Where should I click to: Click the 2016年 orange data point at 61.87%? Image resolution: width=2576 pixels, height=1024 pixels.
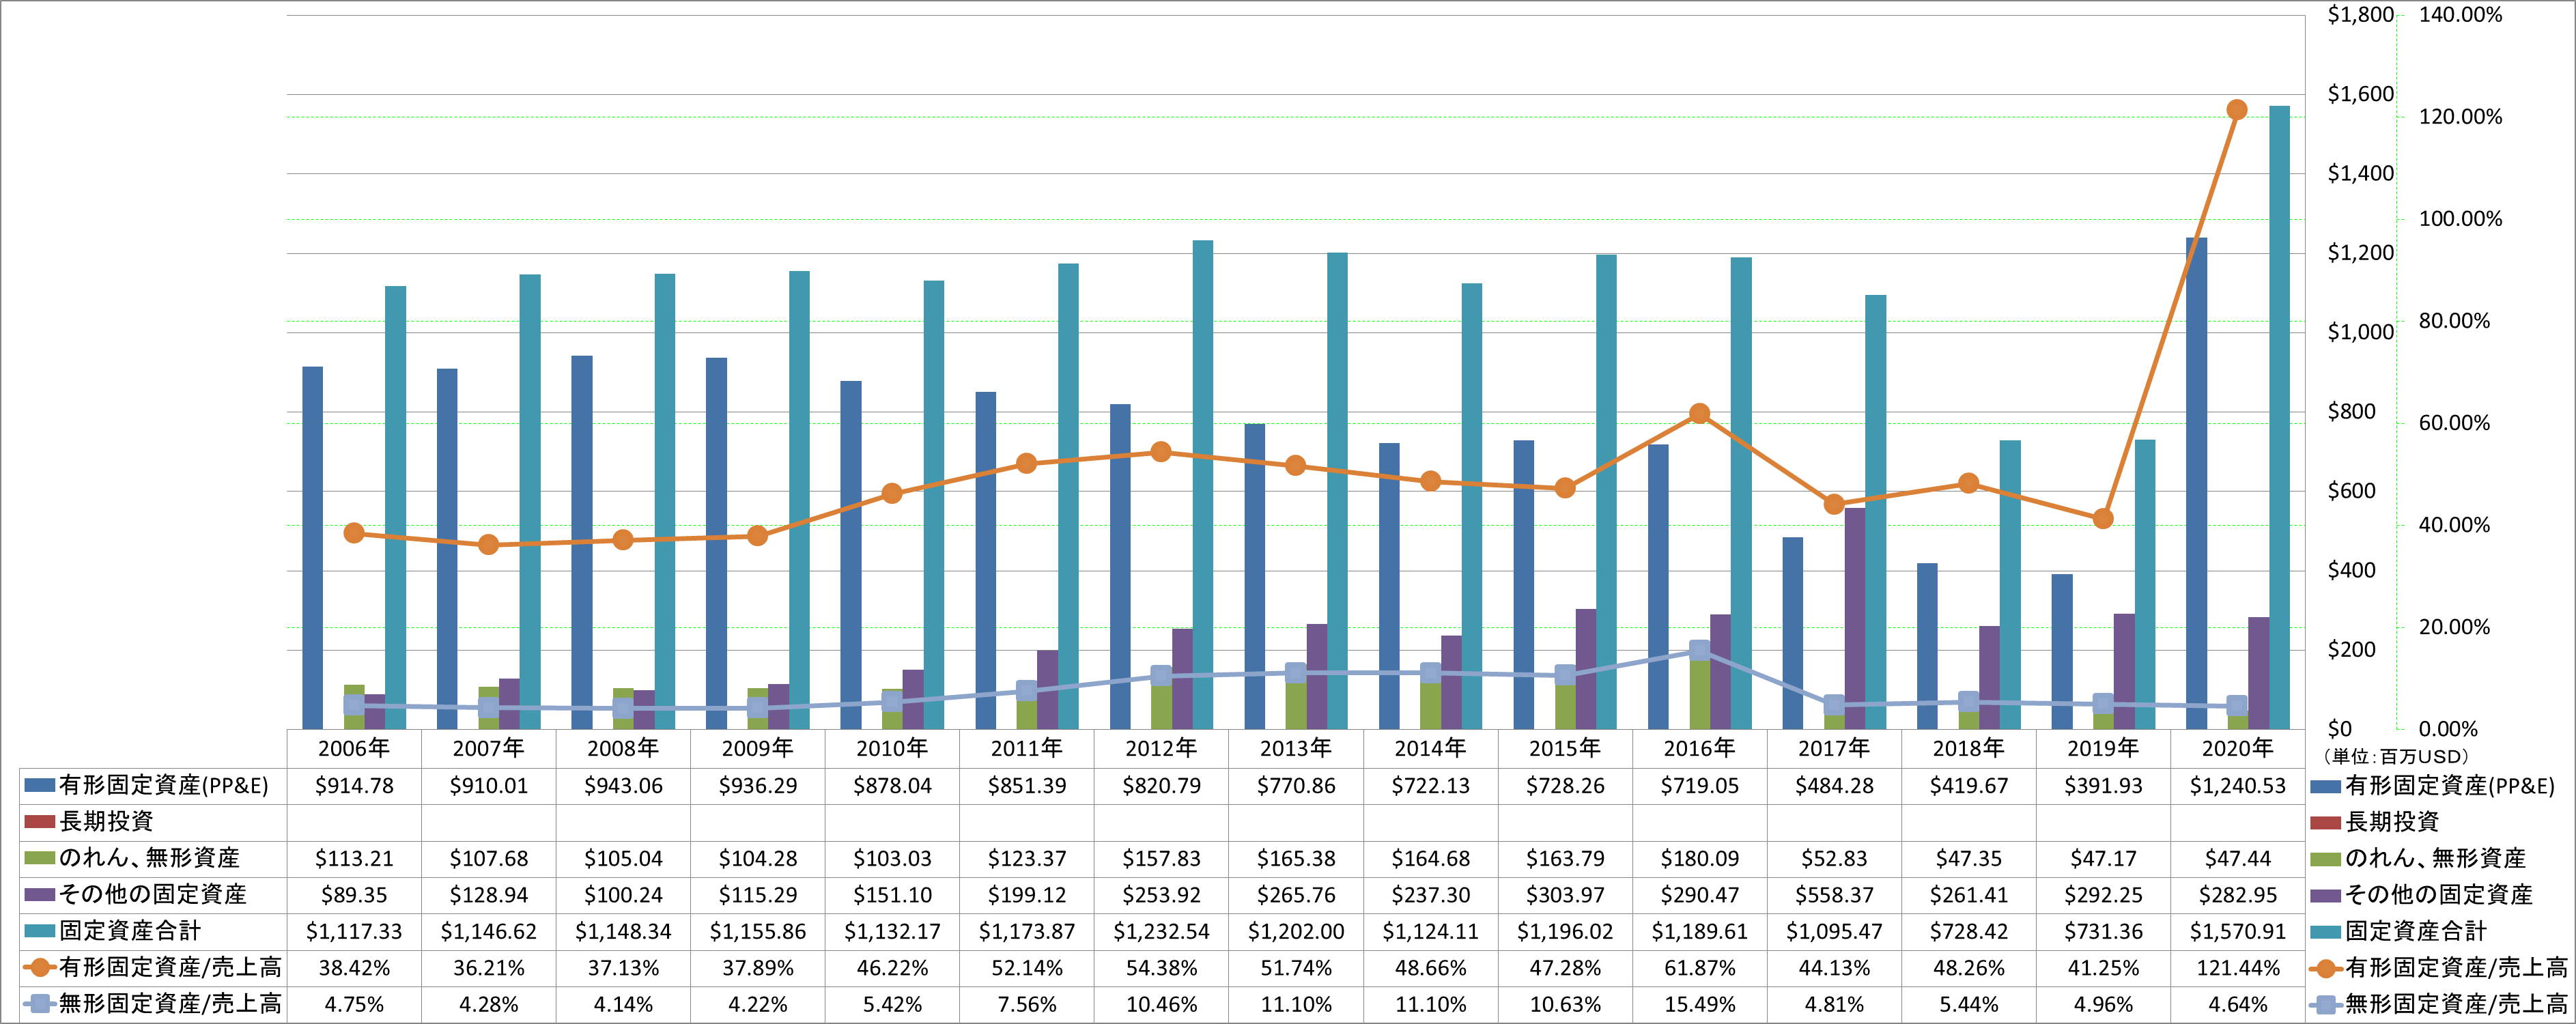click(x=1699, y=414)
